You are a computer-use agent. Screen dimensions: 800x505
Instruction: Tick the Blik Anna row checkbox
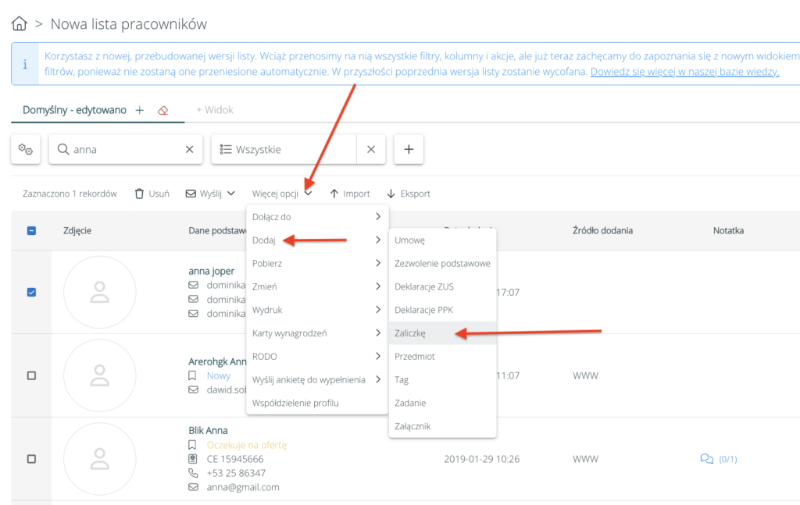tap(31, 459)
